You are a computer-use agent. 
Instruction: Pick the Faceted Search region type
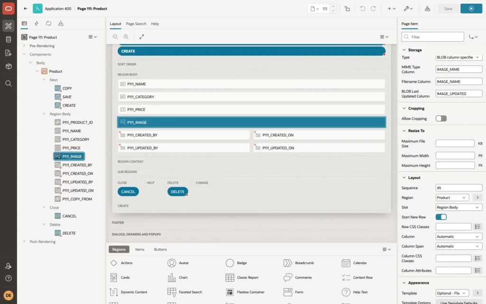(x=185, y=292)
